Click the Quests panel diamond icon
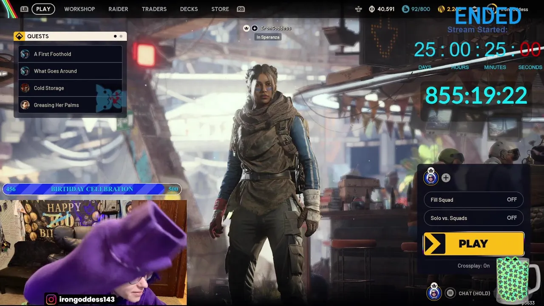Viewport: 544px width, 306px height. pos(19,36)
